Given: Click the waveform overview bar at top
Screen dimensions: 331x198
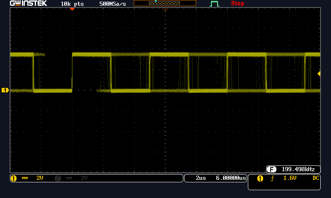Looking at the screenshot, I should (165, 3).
